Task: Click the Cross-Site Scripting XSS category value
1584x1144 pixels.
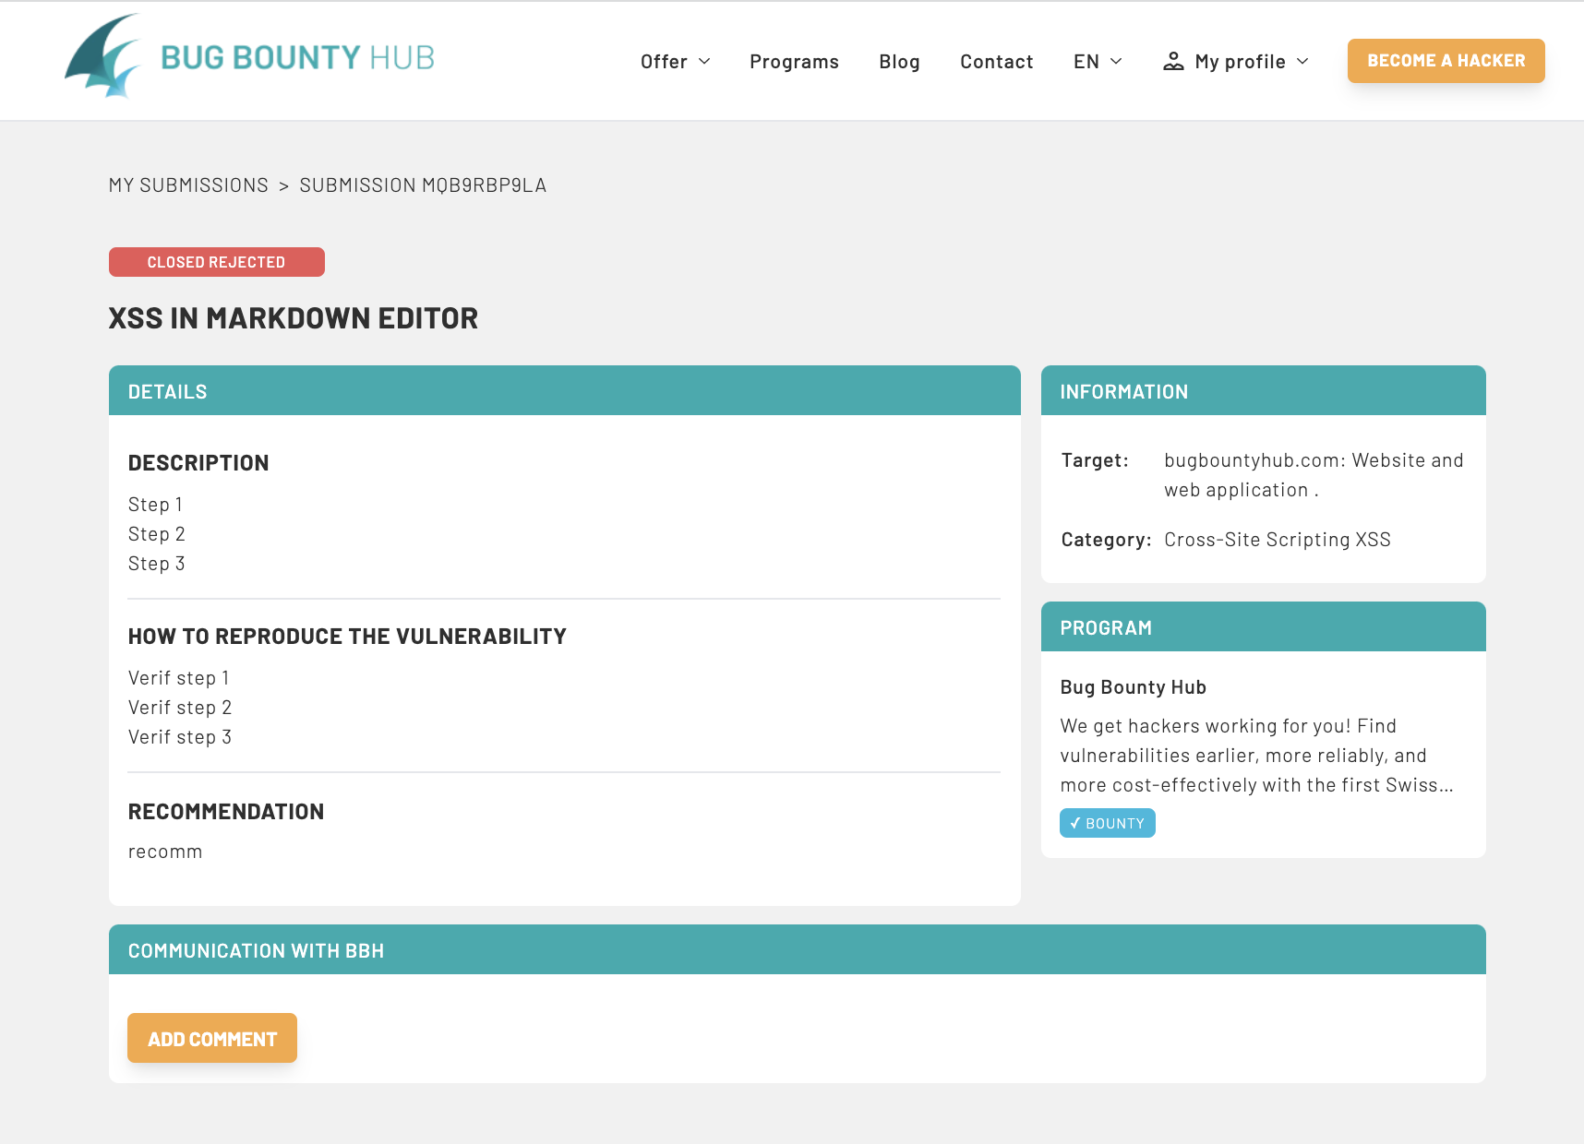Action: tap(1278, 540)
